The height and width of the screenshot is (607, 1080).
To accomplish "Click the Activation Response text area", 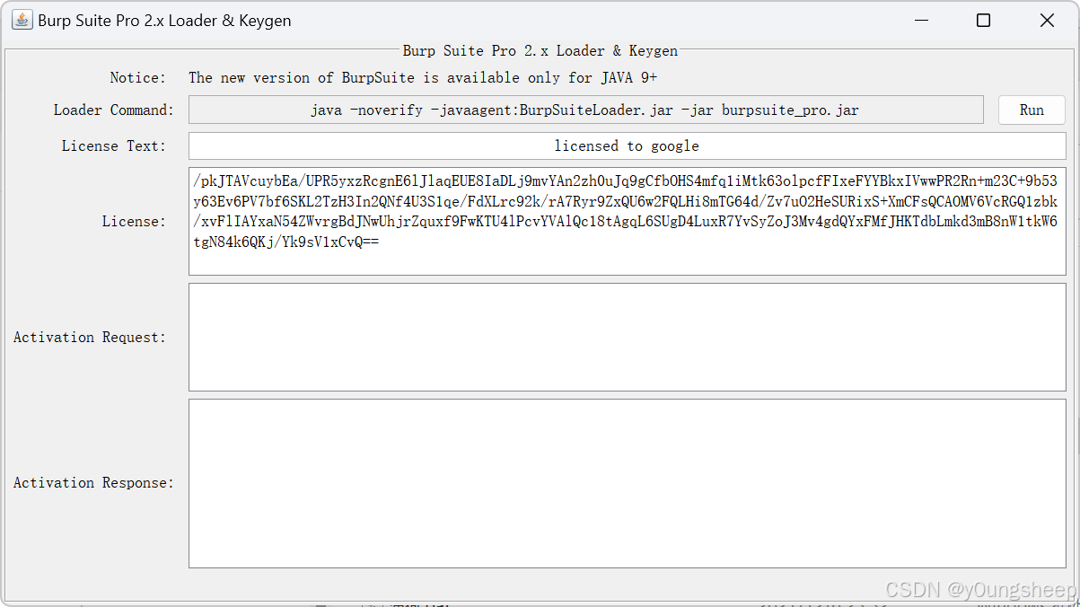I will [x=627, y=483].
